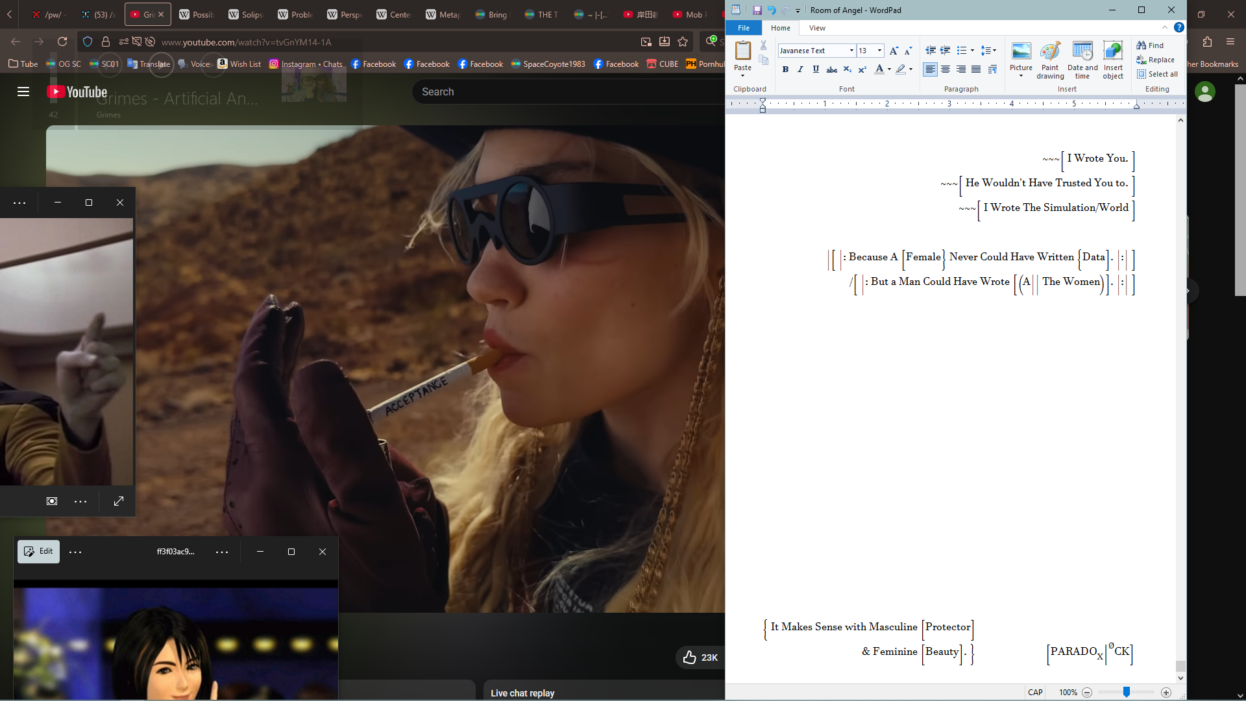Viewport: 1246px width, 701px height.
Task: Adjust the WordPad zoom slider
Action: (1127, 693)
